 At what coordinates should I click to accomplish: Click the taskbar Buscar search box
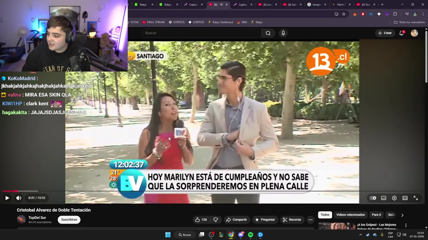[185, 235]
